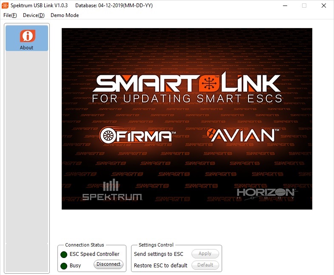The image size is (334, 275).
Task: Click Default to restore ESC defaults
Action: [205, 265]
